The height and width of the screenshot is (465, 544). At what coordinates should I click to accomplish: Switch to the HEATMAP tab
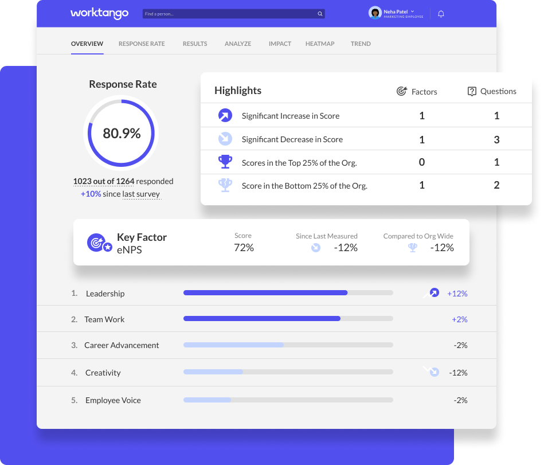[319, 44]
